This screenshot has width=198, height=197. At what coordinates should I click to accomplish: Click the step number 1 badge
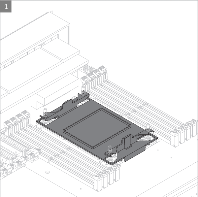[x=6, y=6]
